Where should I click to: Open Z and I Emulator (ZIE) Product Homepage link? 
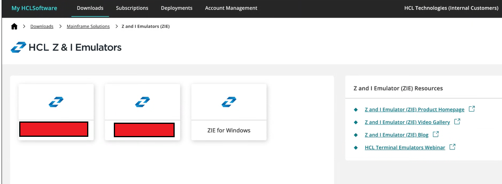414,110
